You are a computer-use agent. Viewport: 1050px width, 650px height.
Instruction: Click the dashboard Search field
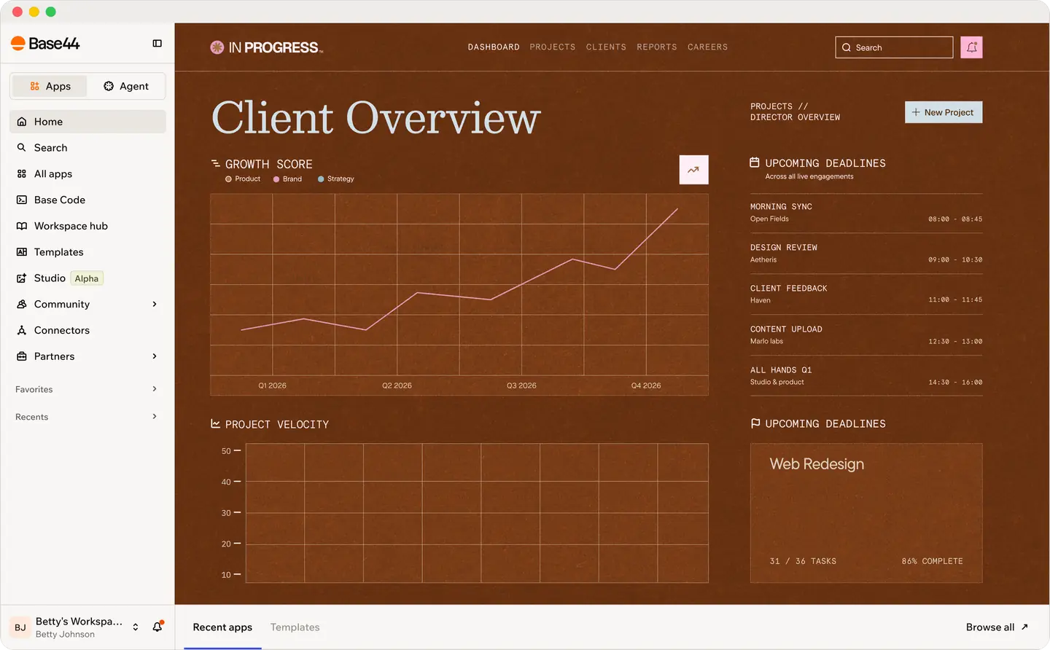894,47
